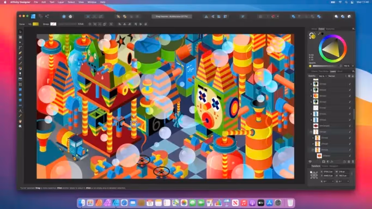Click the Delete Layer trash icon in Layers panel

tap(353, 162)
